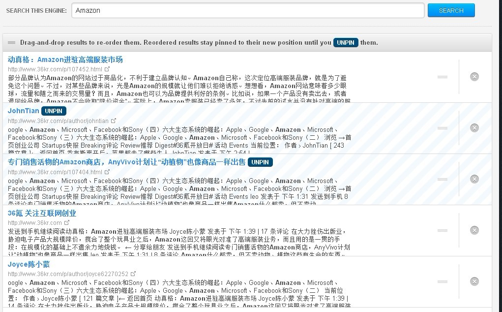
Task: Click the snippet text of the 动真格 result
Action: point(179,89)
